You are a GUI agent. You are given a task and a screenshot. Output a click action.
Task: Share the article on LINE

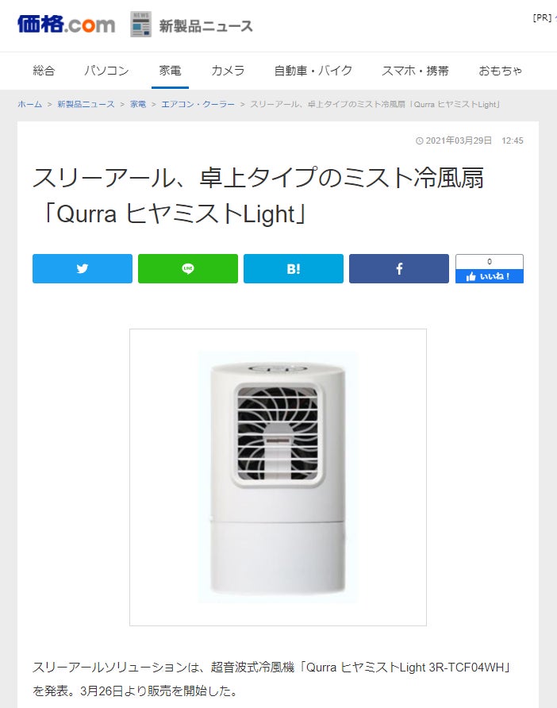(x=188, y=268)
